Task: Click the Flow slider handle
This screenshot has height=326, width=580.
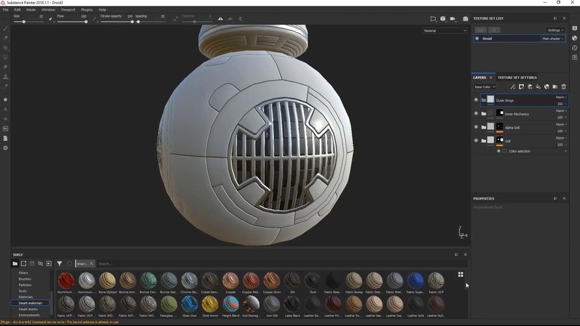Action: pyautogui.click(x=85, y=22)
